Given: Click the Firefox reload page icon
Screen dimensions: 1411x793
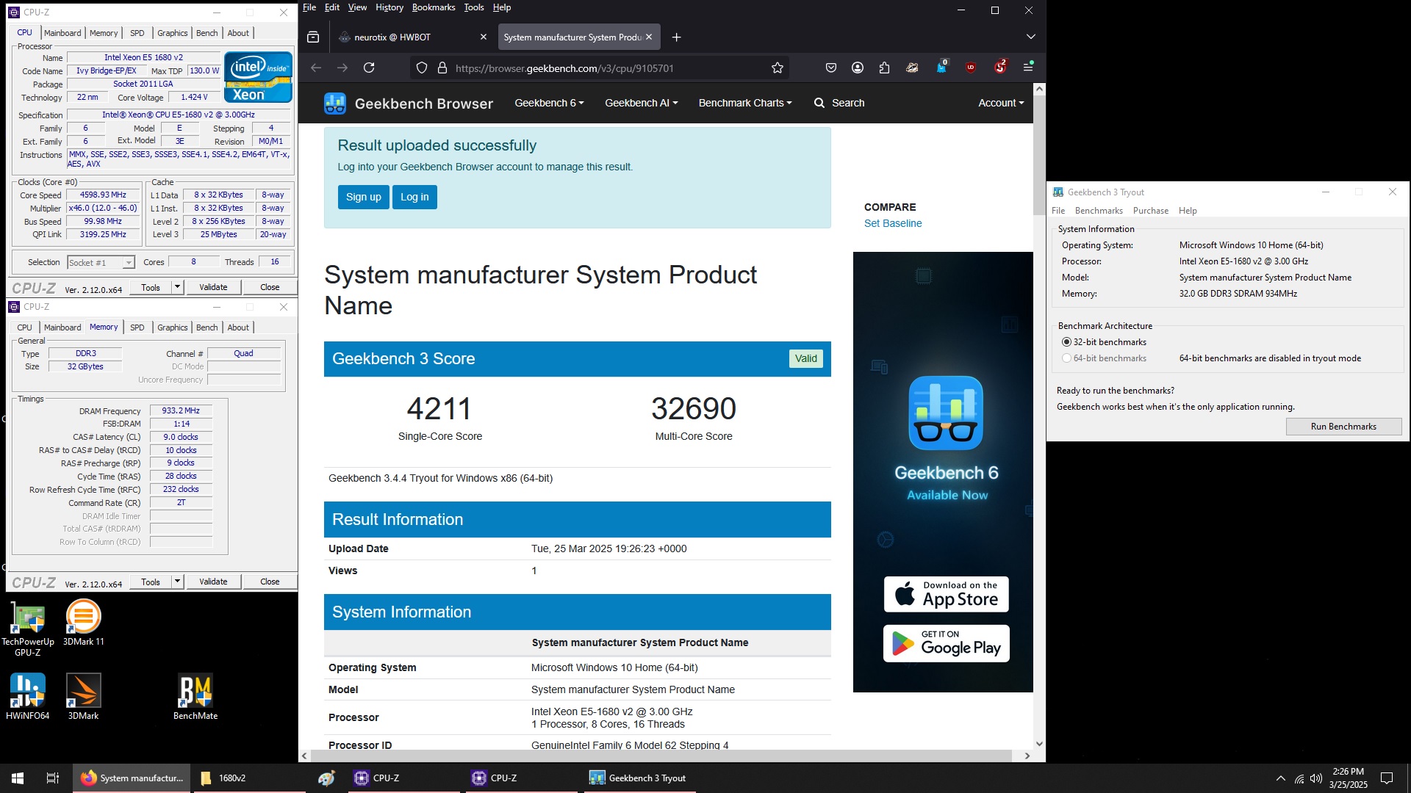Looking at the screenshot, I should tap(369, 68).
